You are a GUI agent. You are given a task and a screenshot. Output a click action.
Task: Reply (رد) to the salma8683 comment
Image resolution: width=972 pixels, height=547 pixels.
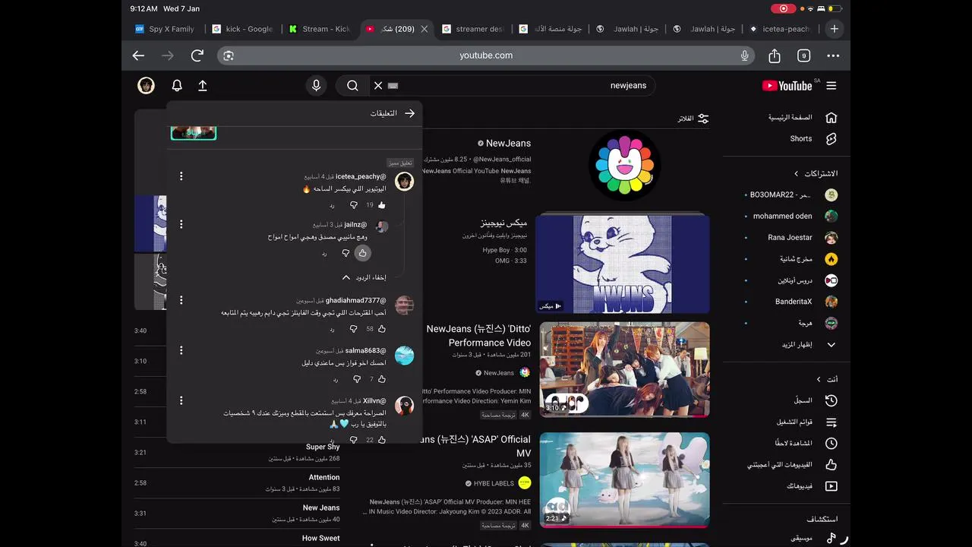click(x=335, y=379)
